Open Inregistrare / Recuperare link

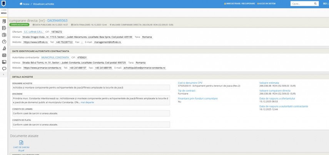click(x=238, y=3)
